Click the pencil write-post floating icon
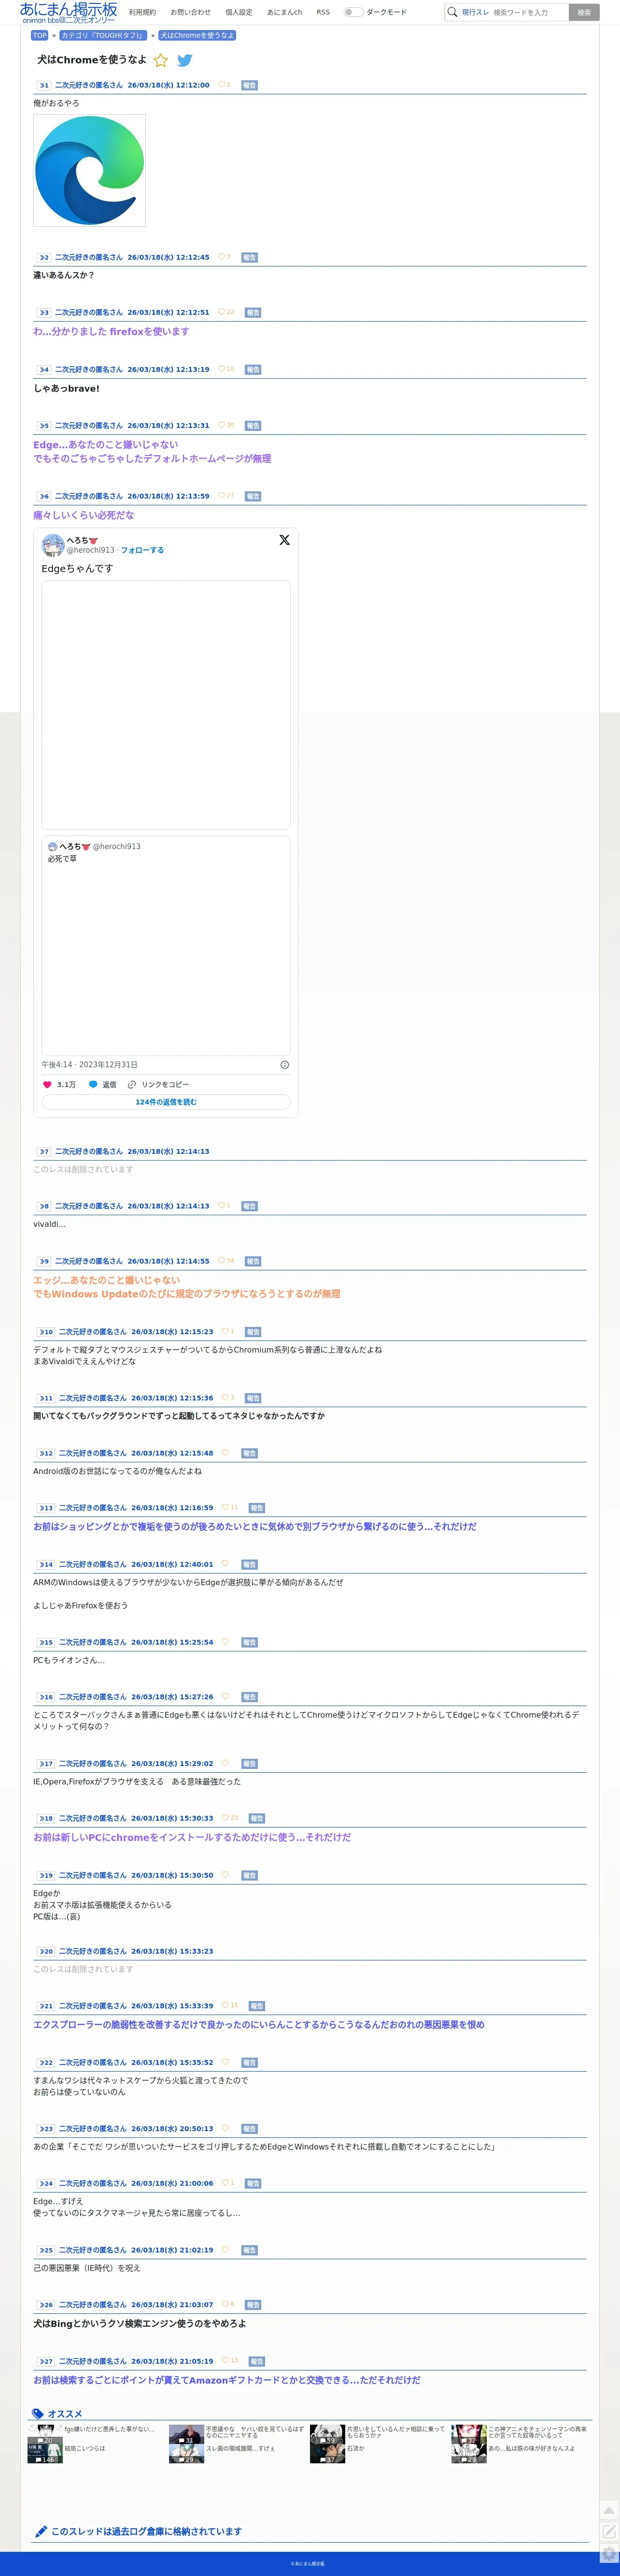The image size is (620, 2576). pos(609,2531)
